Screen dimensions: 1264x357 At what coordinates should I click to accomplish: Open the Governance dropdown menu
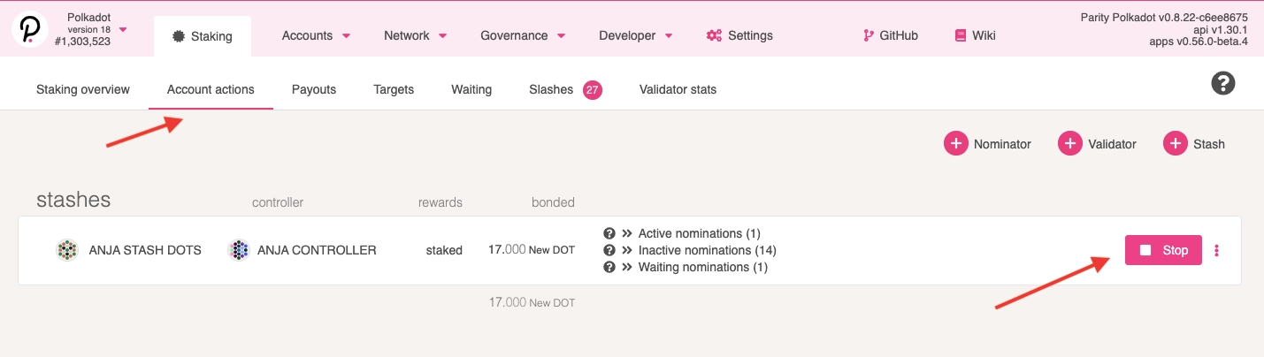[524, 36]
